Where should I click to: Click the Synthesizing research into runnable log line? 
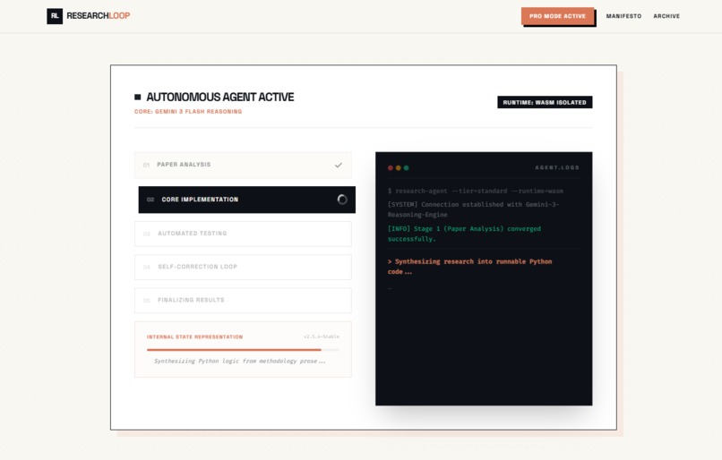pyautogui.click(x=469, y=267)
